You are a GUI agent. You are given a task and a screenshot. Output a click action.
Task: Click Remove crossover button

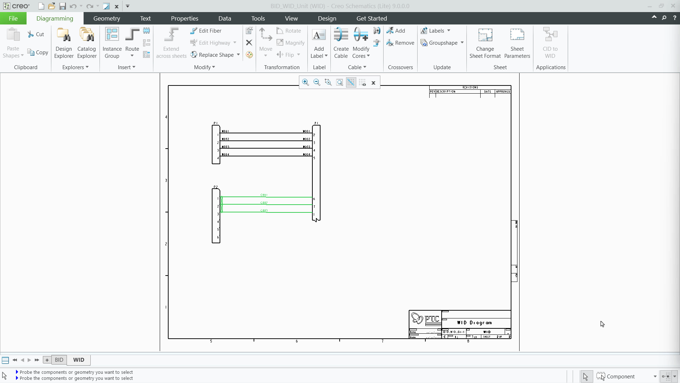(x=400, y=43)
